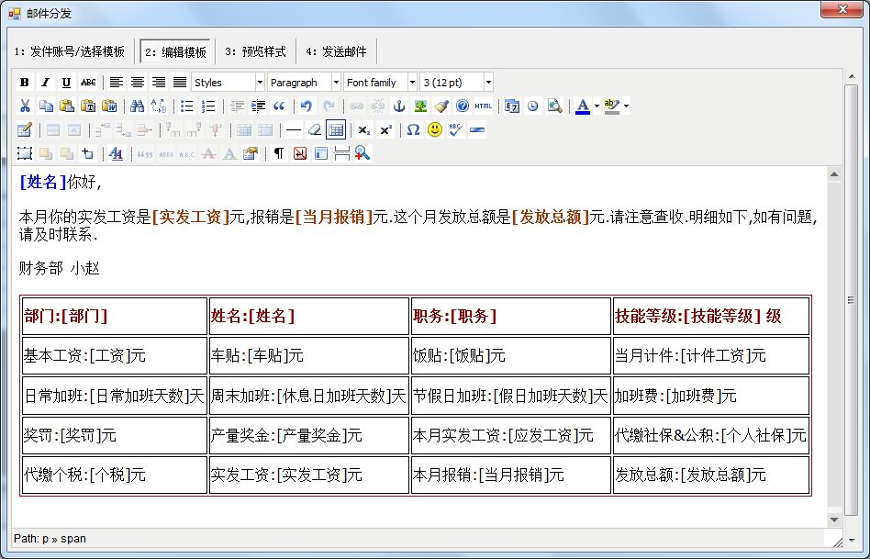
Task: Click the undo arrow button
Action: (305, 106)
